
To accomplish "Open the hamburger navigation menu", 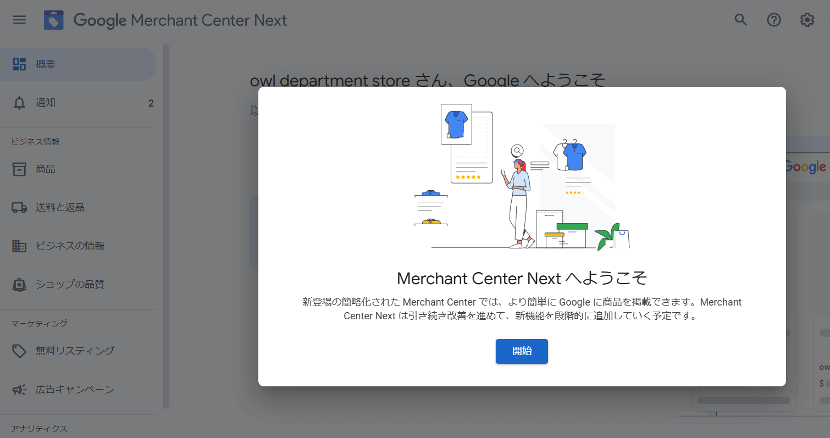I will (19, 20).
